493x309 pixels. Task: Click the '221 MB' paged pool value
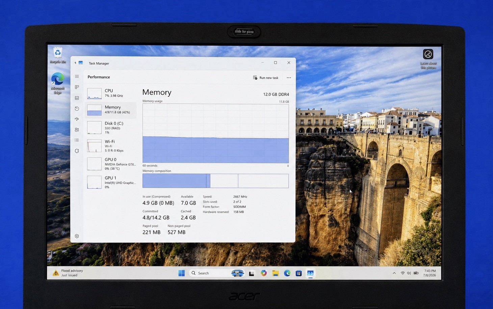point(151,232)
